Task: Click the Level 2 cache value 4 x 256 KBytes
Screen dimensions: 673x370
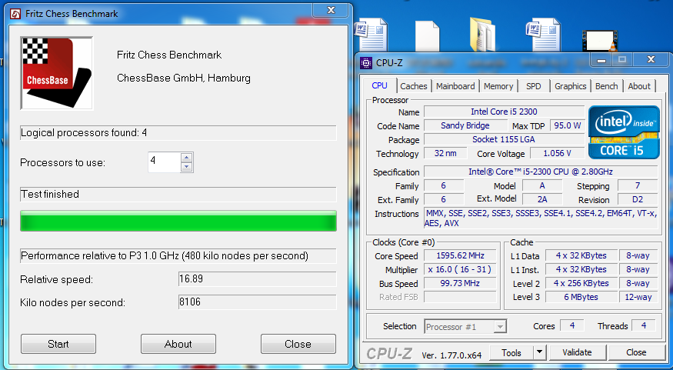Action: pos(581,283)
